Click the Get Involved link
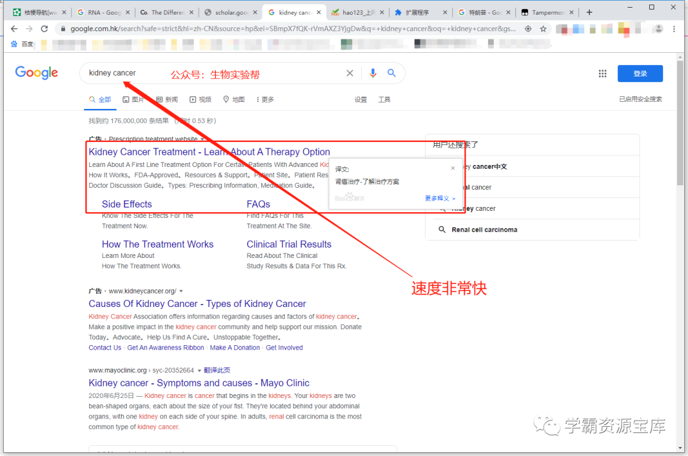This screenshot has height=456, width=688. [x=284, y=348]
